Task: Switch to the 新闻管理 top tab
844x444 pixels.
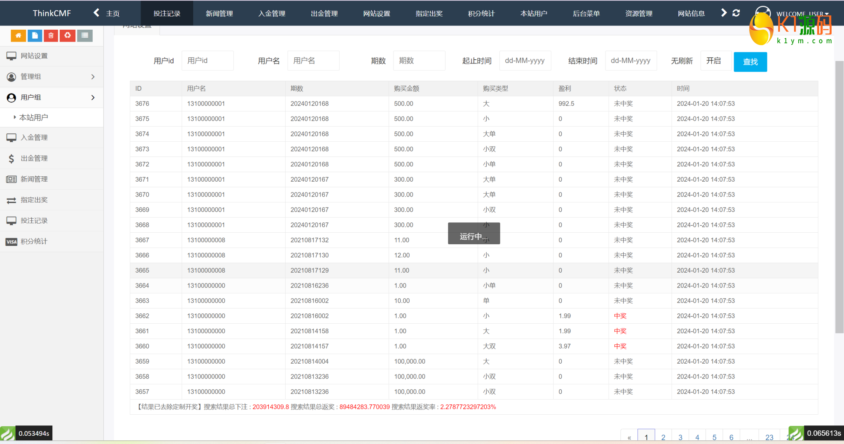Action: tap(219, 14)
